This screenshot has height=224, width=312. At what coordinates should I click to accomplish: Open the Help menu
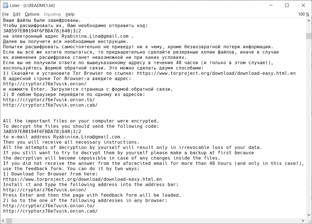tap(70, 14)
